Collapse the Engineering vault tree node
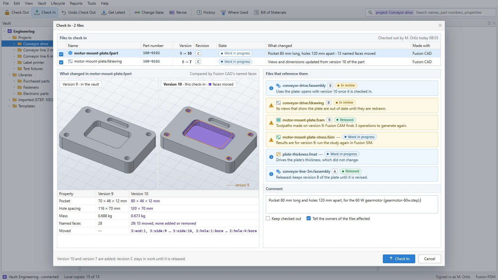The width and height of the screenshot is (498, 280). pyautogui.click(x=4, y=31)
